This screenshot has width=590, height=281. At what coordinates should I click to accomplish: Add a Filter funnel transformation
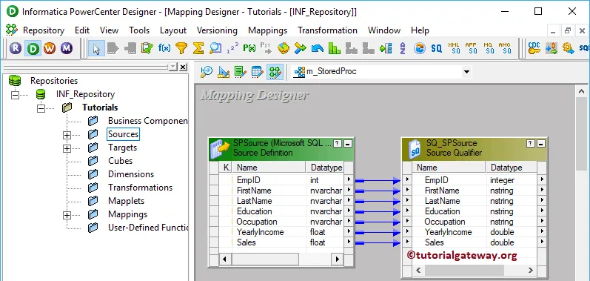(181, 48)
